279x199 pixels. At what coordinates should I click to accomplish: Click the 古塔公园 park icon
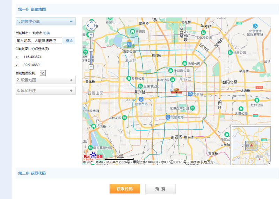click(241, 109)
